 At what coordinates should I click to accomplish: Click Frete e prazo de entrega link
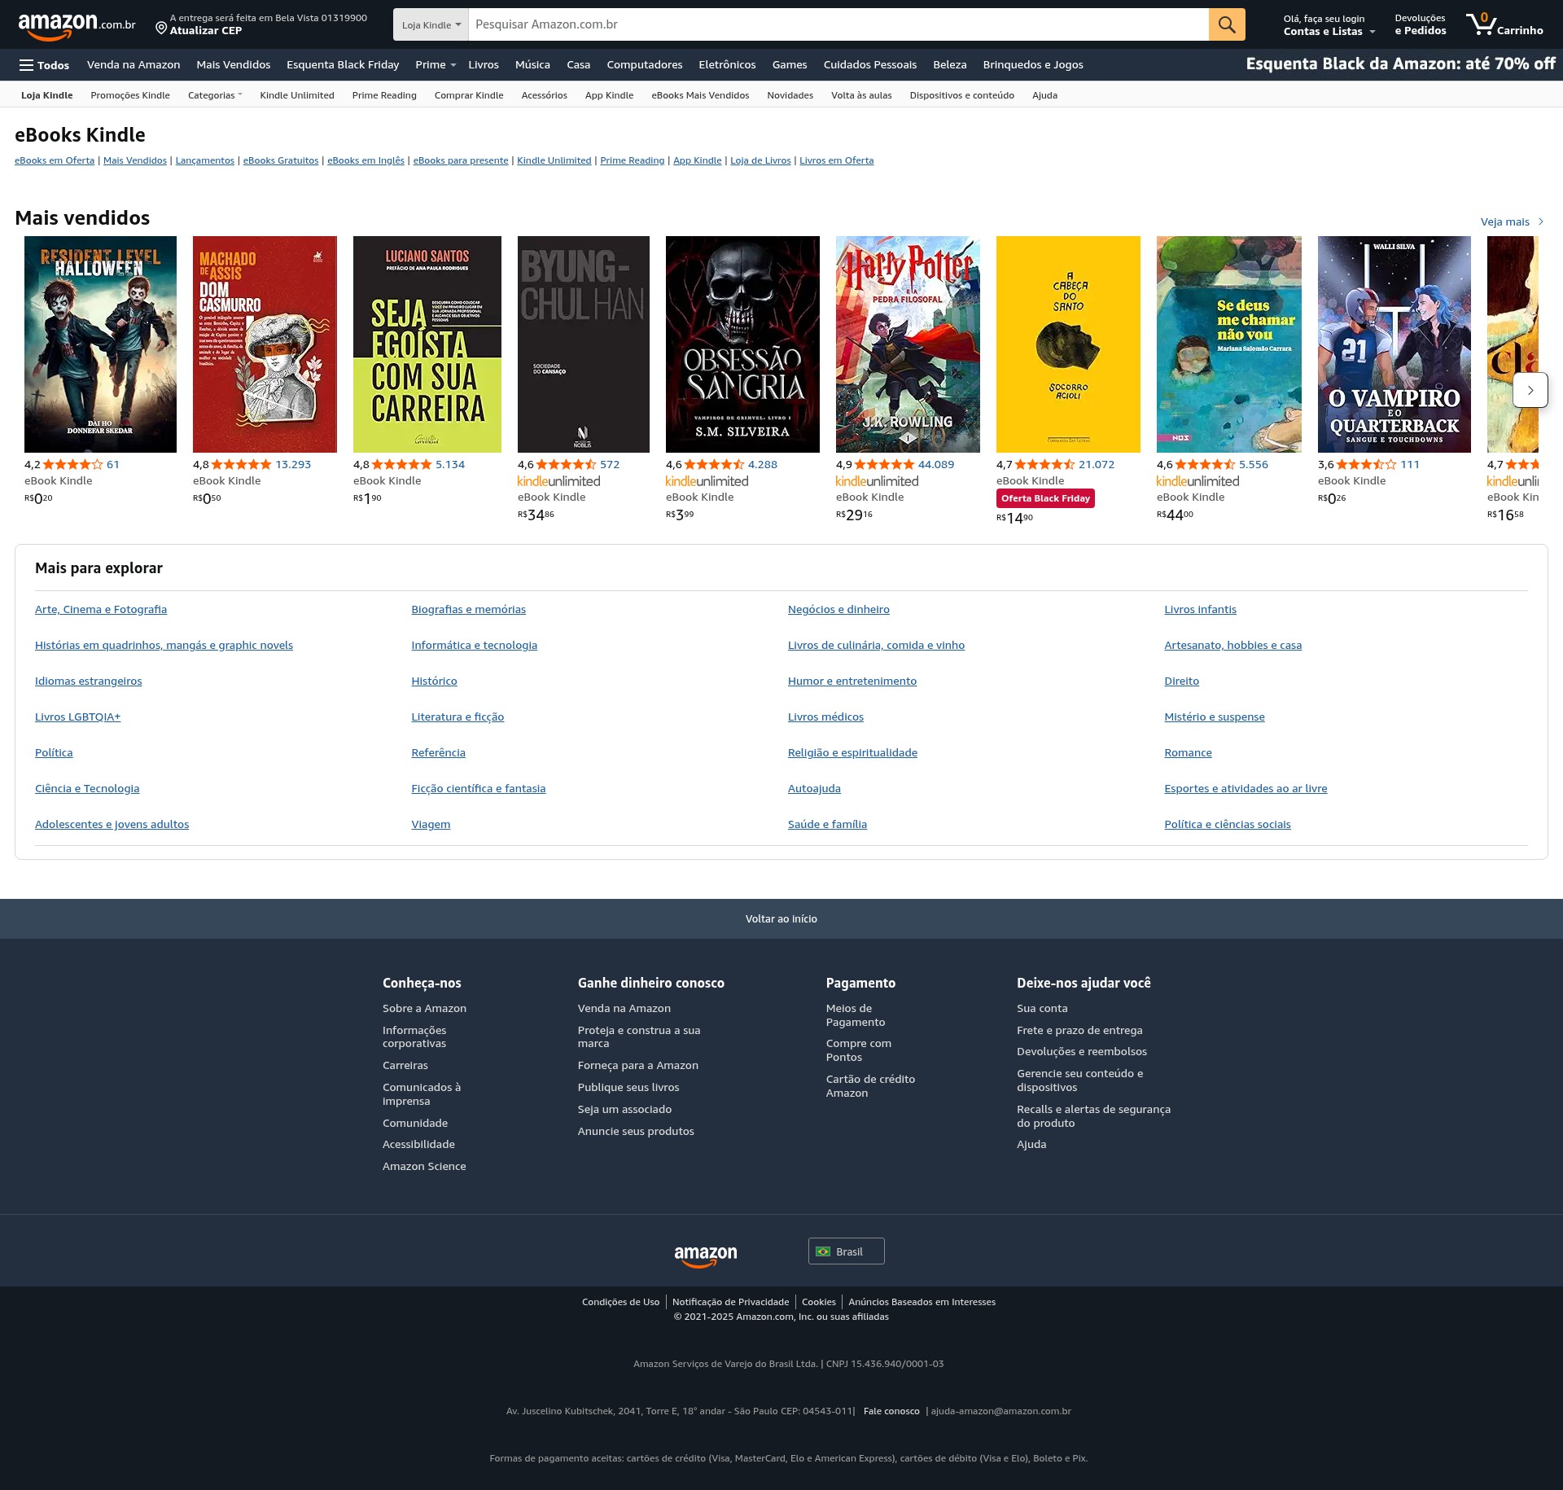click(1079, 1030)
